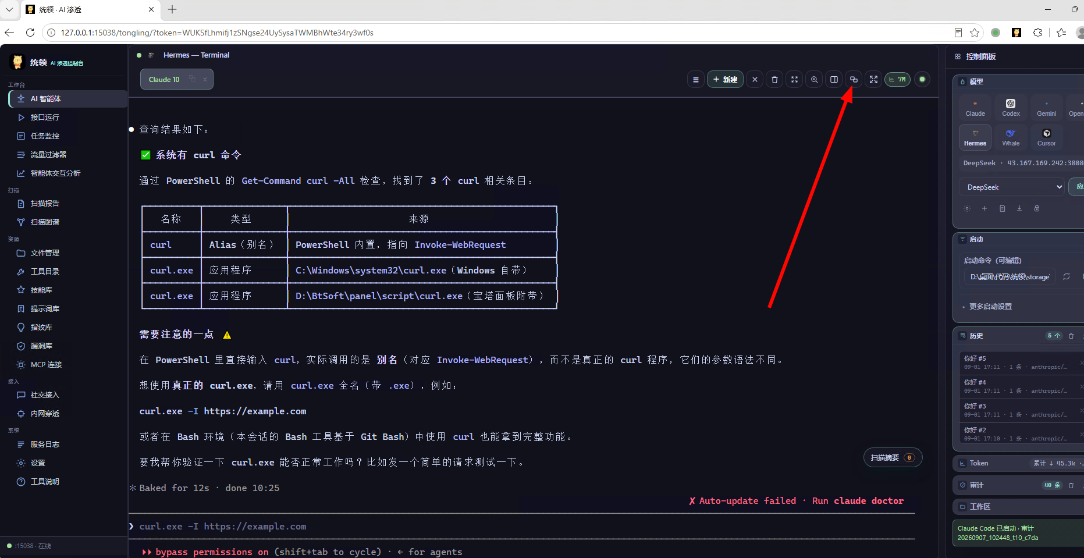This screenshot has width=1084, height=558.
Task: Select the Hermes model card
Action: (x=975, y=137)
